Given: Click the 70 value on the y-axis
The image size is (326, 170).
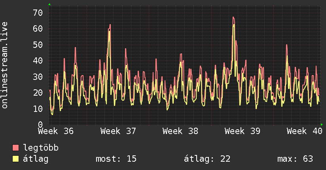Looking at the screenshot, I should pyautogui.click(x=38, y=13).
